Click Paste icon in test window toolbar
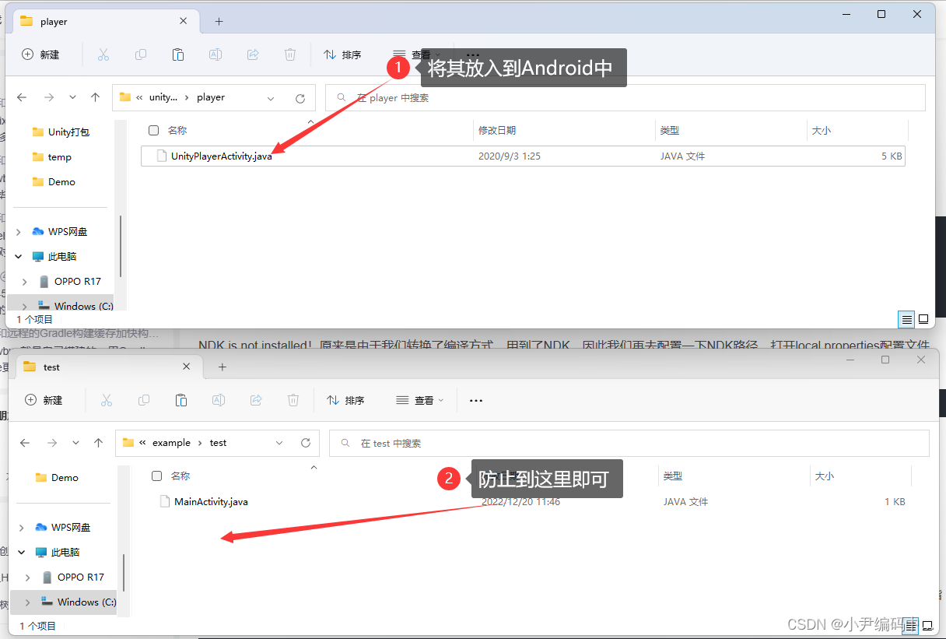This screenshot has width=946, height=639. (181, 400)
